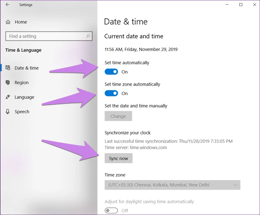Focus the Find a setting search field
The image size is (260, 215).
49,36
